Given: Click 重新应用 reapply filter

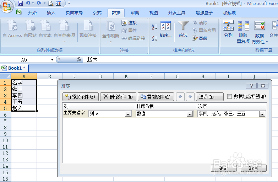Looking at the screenshot, I should (204, 31).
